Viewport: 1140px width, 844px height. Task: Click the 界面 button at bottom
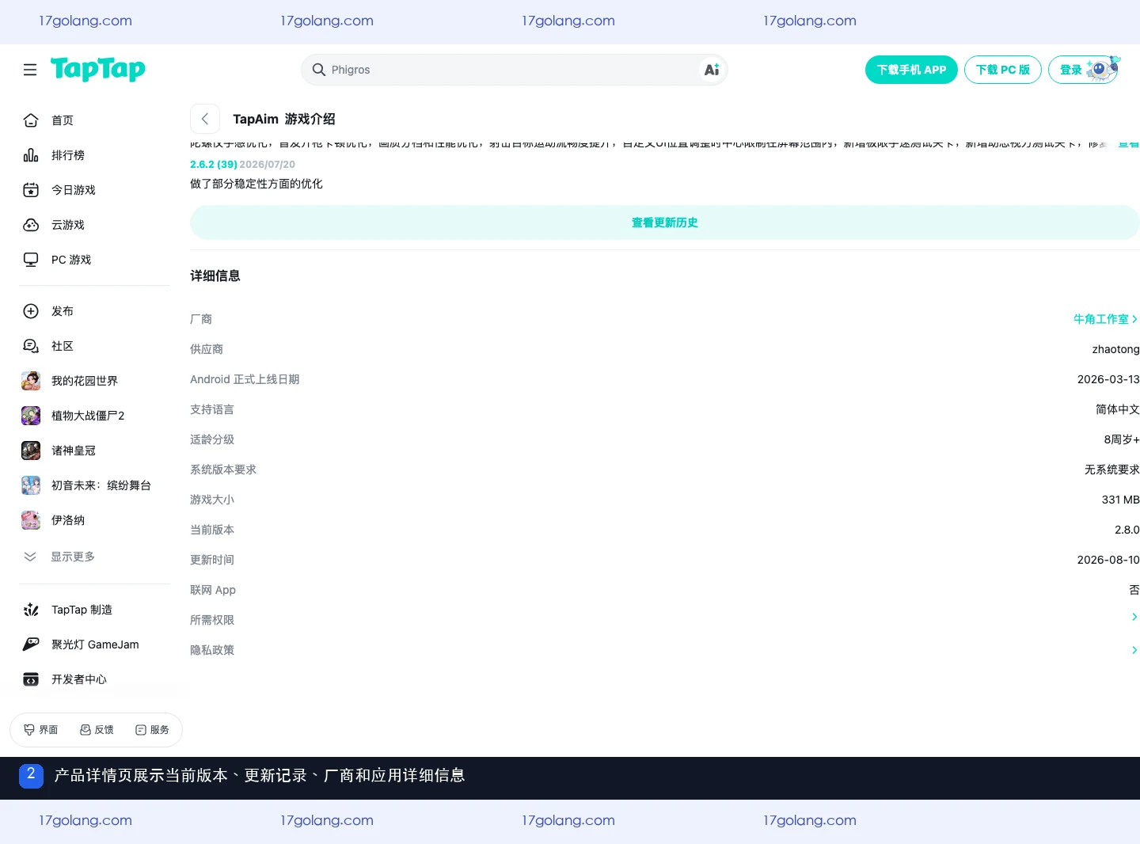[x=41, y=730]
